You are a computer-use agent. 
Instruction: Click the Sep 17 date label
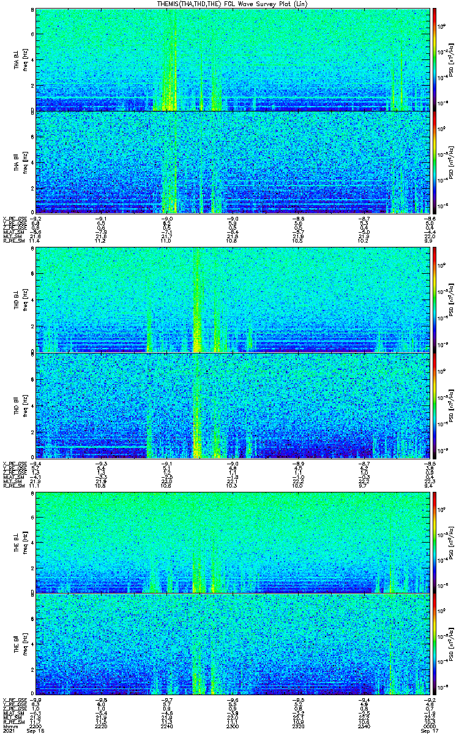click(429, 731)
